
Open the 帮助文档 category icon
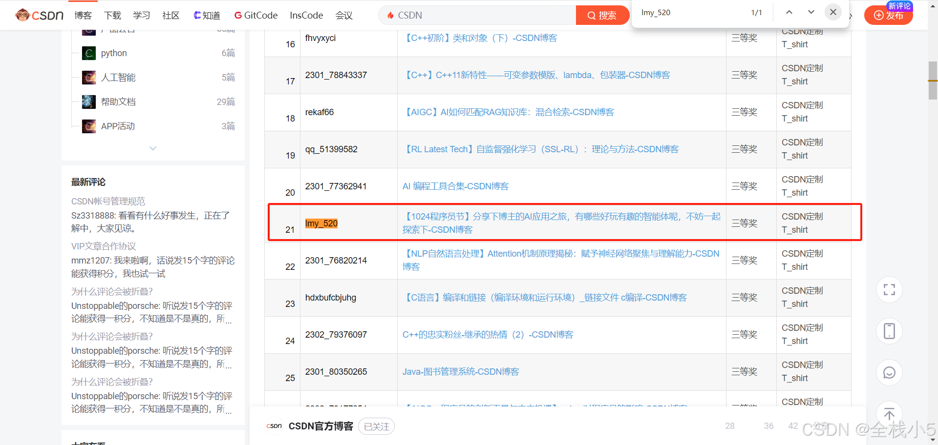click(x=89, y=102)
